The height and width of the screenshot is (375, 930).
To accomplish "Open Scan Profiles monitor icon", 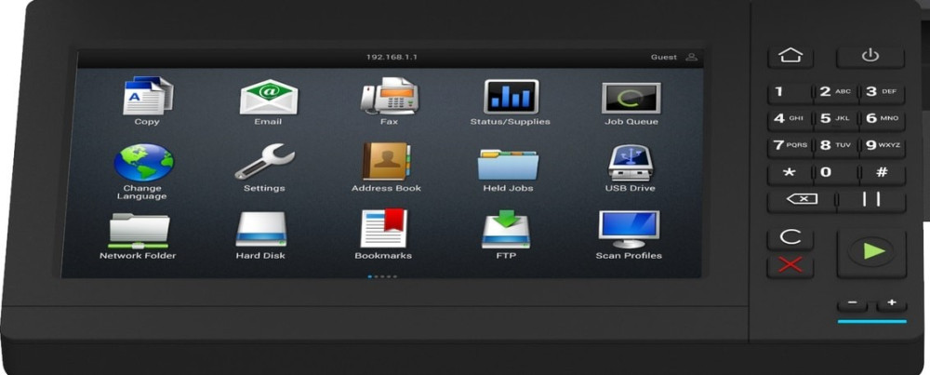I will tap(629, 230).
